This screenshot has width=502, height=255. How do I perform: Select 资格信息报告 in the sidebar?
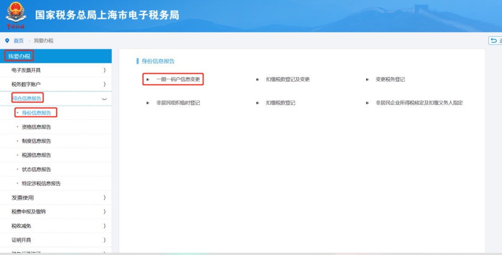[36, 127]
